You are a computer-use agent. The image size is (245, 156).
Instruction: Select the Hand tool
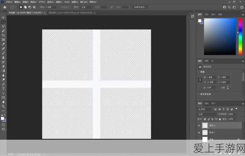click(3, 102)
